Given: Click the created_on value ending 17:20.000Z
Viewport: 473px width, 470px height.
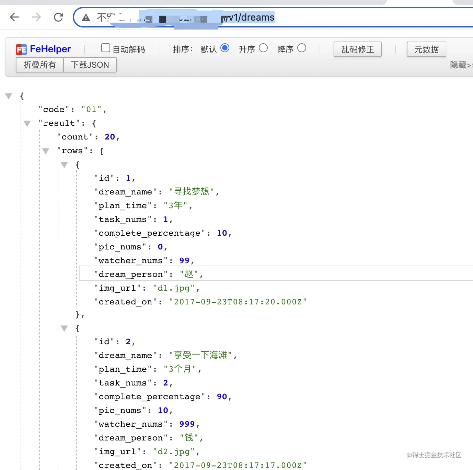Looking at the screenshot, I should coord(238,302).
